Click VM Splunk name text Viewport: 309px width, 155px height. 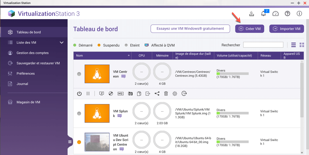point(120,113)
